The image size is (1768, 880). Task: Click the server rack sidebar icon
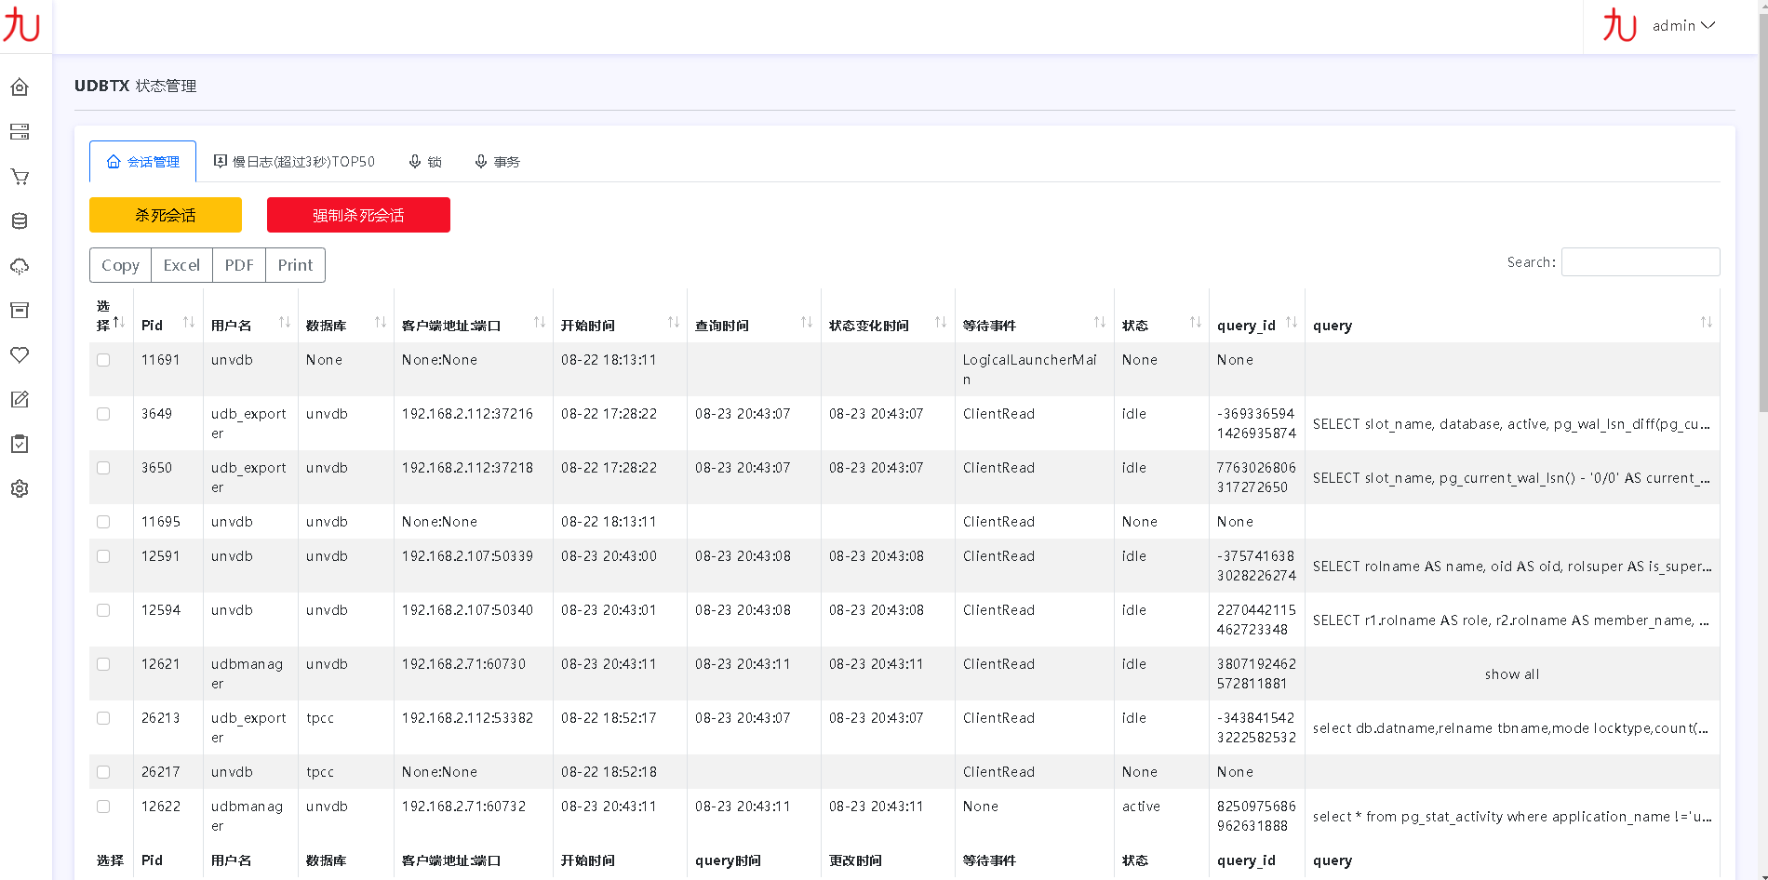(x=20, y=132)
